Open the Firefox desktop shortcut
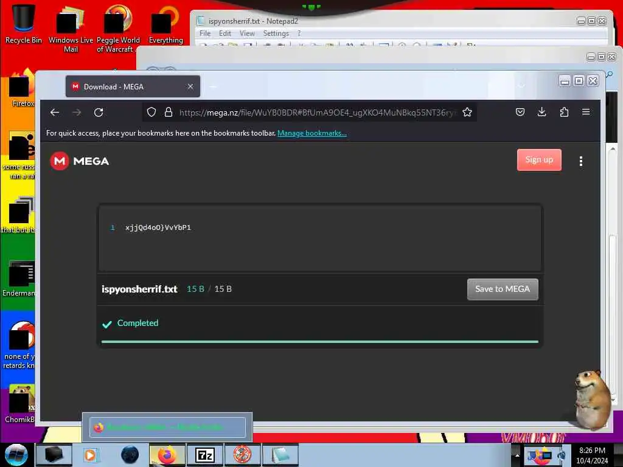This screenshot has width=623, height=467. (22, 88)
